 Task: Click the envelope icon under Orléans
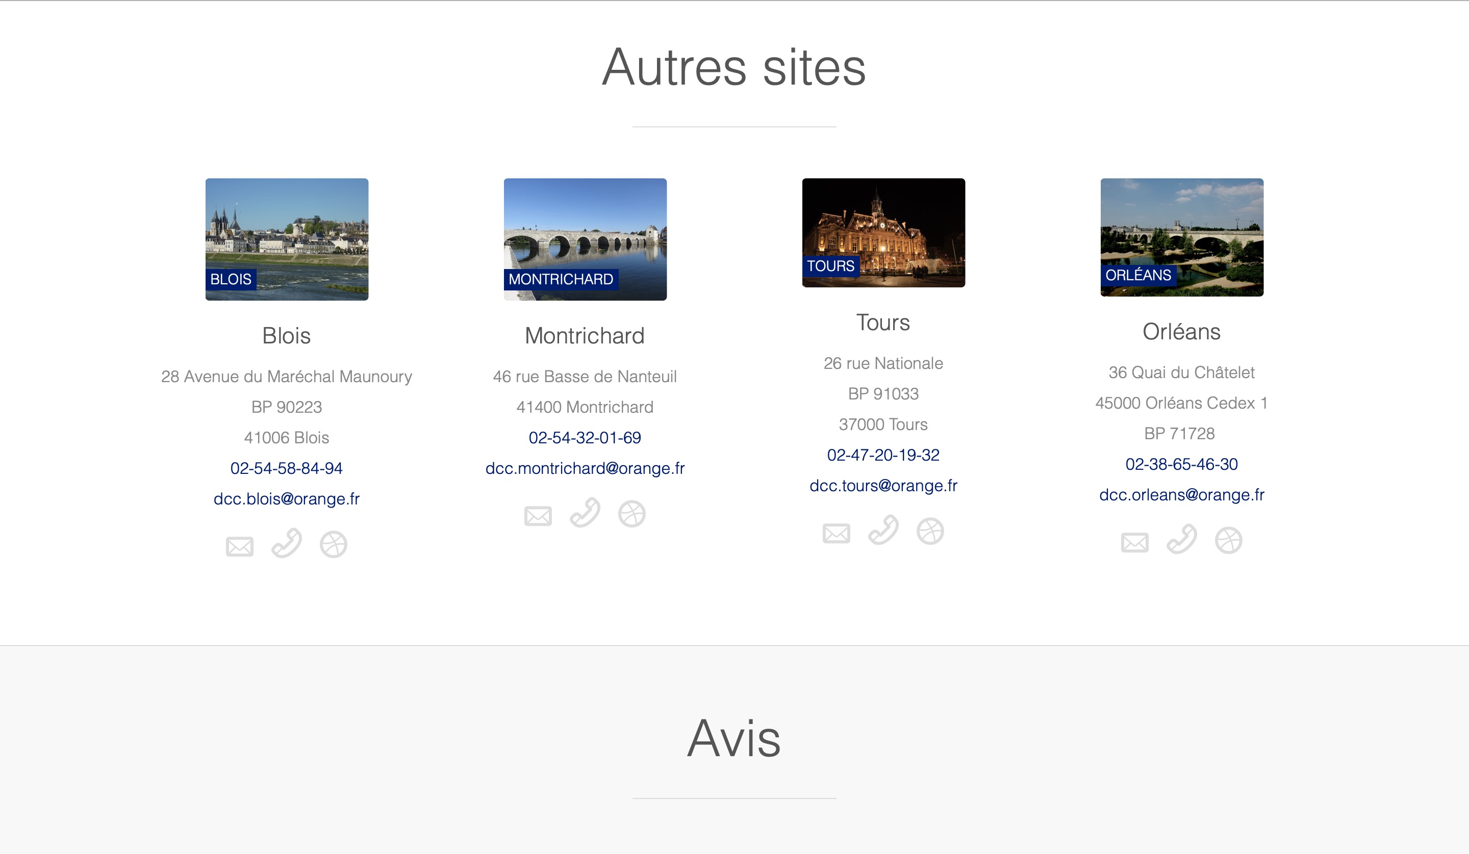click(1135, 542)
